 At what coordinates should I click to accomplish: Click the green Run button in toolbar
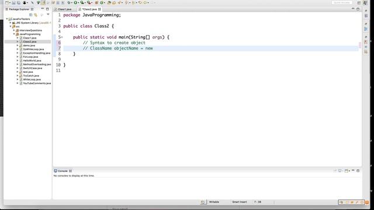point(75,2)
